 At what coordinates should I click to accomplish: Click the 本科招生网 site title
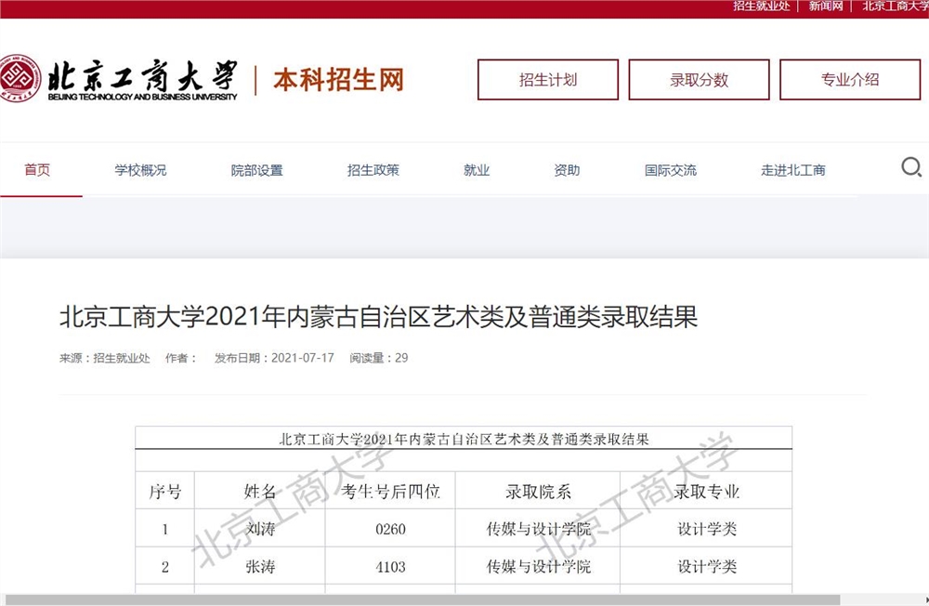(x=339, y=79)
